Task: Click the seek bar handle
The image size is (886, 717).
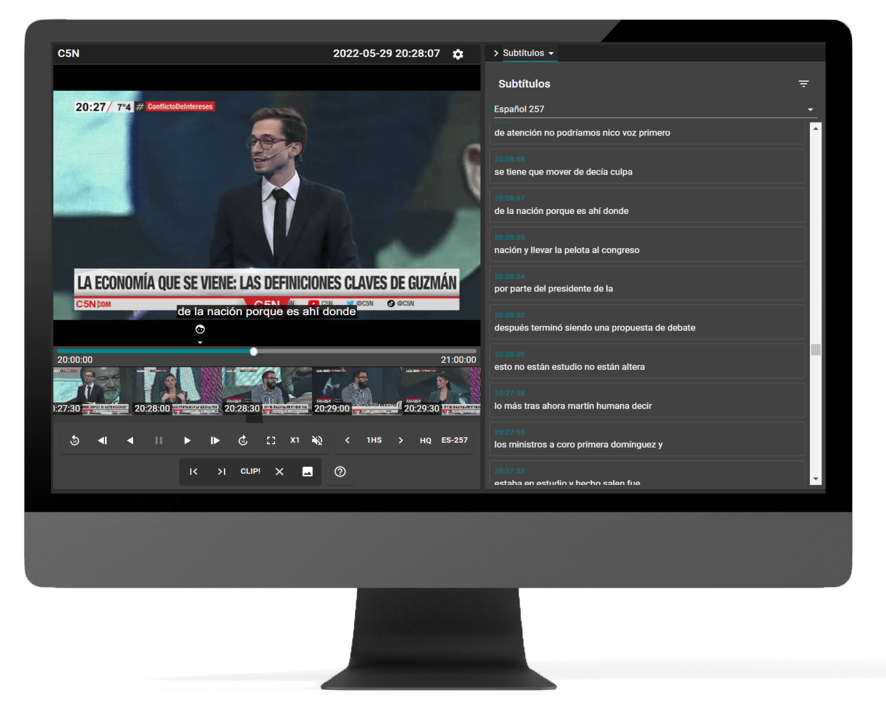Action: [254, 352]
